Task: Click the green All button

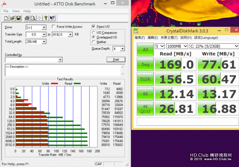Action: [x=145, y=49]
